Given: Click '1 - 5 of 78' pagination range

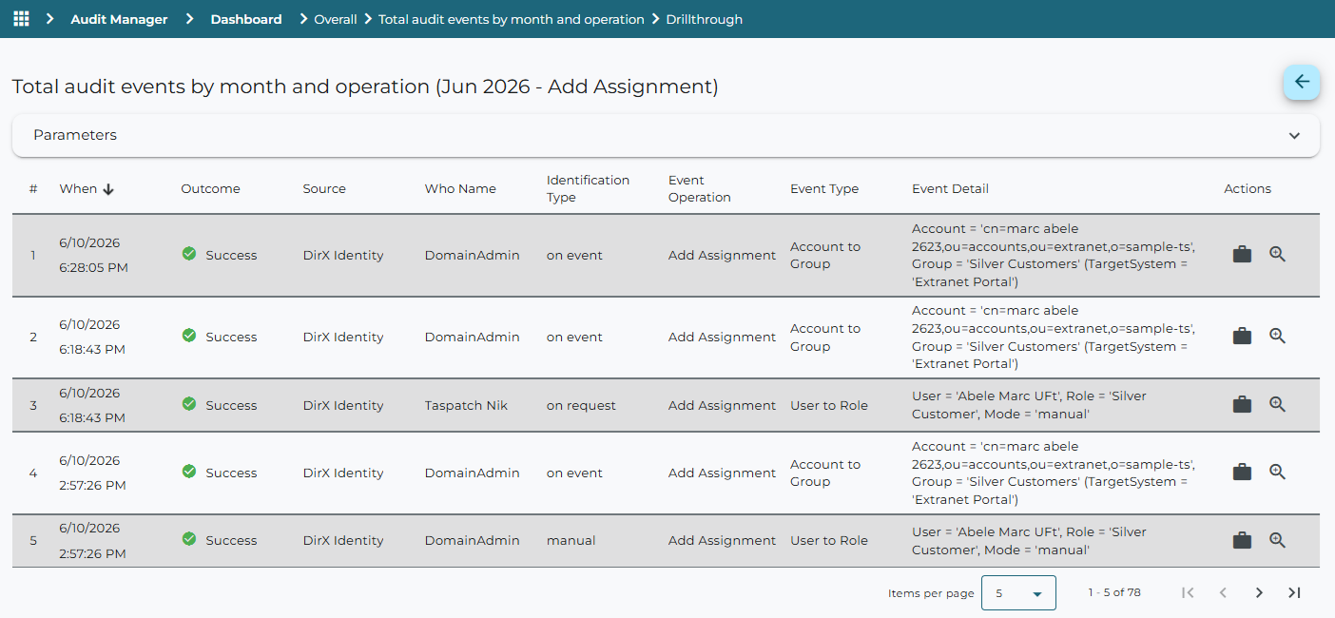Looking at the screenshot, I should (1114, 592).
